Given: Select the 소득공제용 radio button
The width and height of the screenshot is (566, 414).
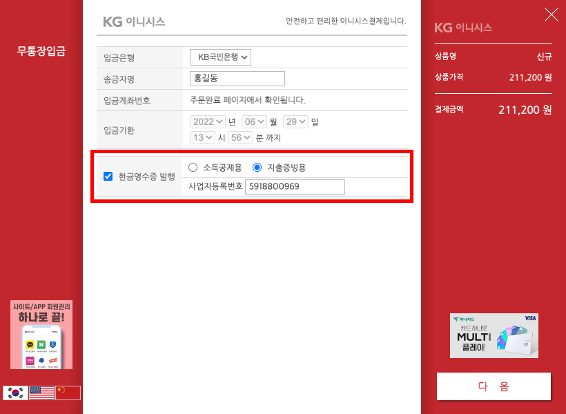Looking at the screenshot, I should pos(193,168).
